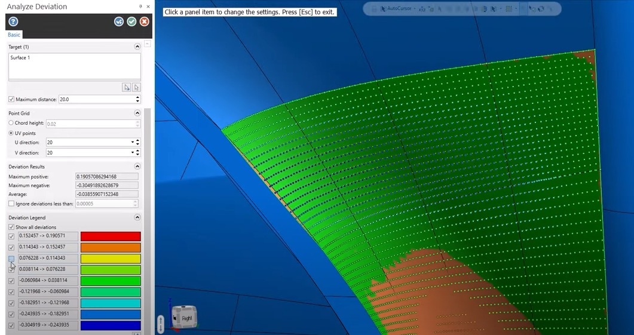Image resolution: width=634 pixels, height=335 pixels.
Task: Click the dark blue legend swatch
Action: [111, 325]
